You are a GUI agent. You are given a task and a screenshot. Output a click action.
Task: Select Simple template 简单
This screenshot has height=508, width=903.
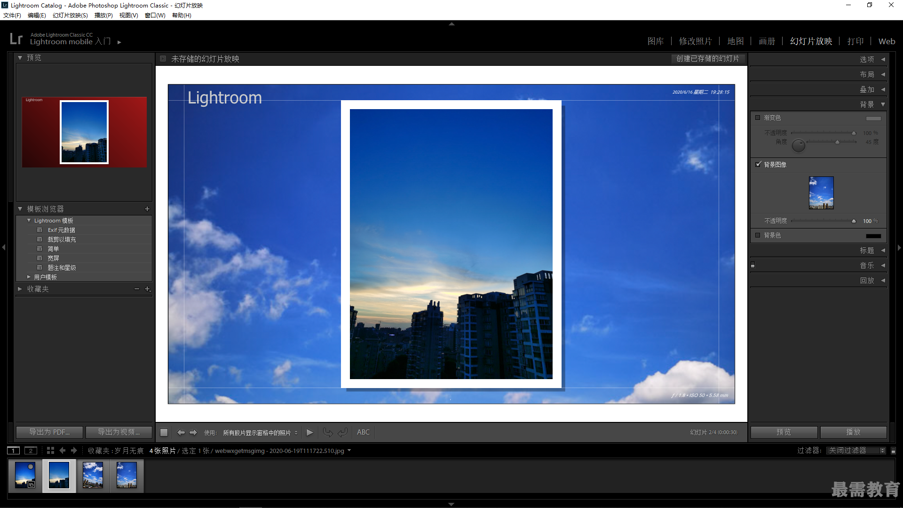pyautogui.click(x=53, y=249)
